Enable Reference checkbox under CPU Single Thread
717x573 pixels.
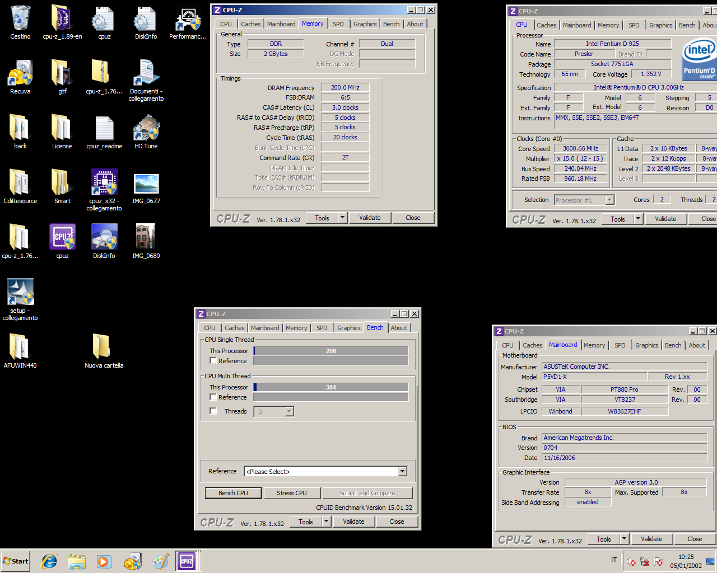(213, 361)
